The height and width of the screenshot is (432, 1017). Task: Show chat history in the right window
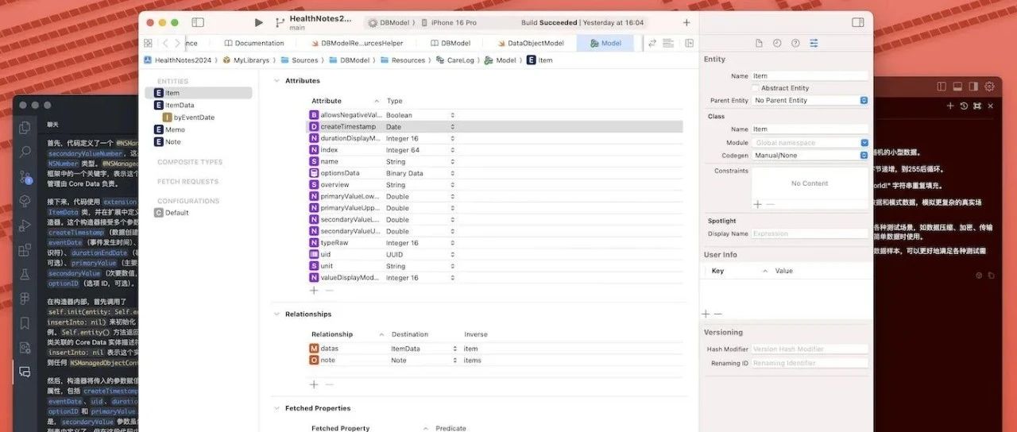click(964, 106)
